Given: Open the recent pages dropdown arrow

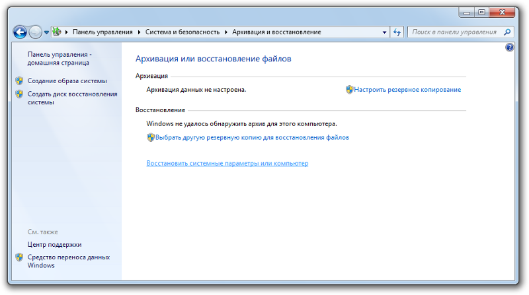Looking at the screenshot, I should pos(46,32).
